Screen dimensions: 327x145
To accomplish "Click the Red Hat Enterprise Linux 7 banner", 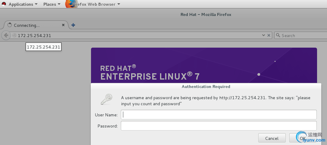I will [204, 65].
